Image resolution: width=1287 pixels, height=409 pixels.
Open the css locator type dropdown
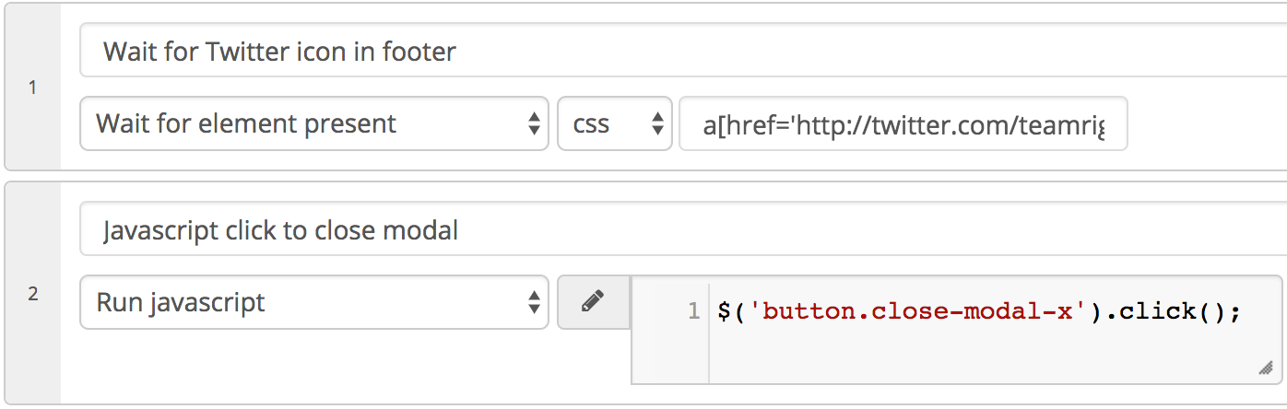[615, 123]
